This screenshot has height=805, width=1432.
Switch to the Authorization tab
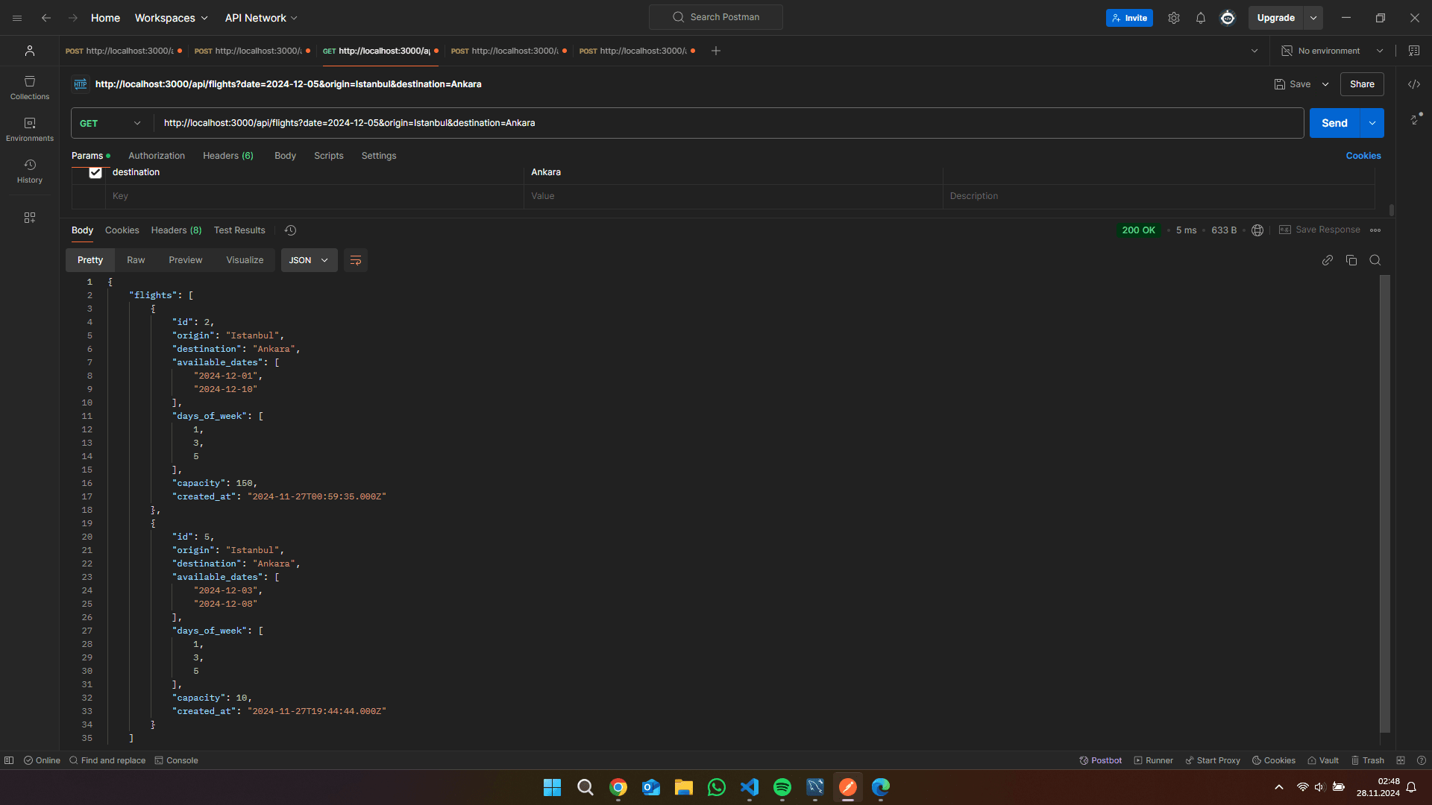point(156,156)
